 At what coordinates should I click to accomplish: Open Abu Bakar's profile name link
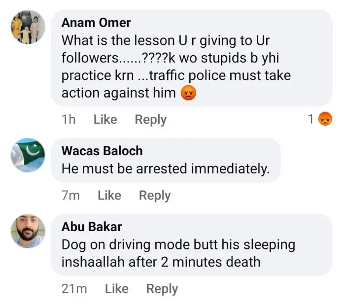tap(92, 227)
